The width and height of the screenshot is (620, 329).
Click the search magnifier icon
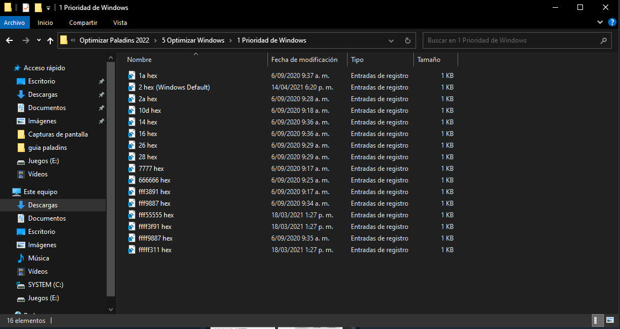point(603,40)
